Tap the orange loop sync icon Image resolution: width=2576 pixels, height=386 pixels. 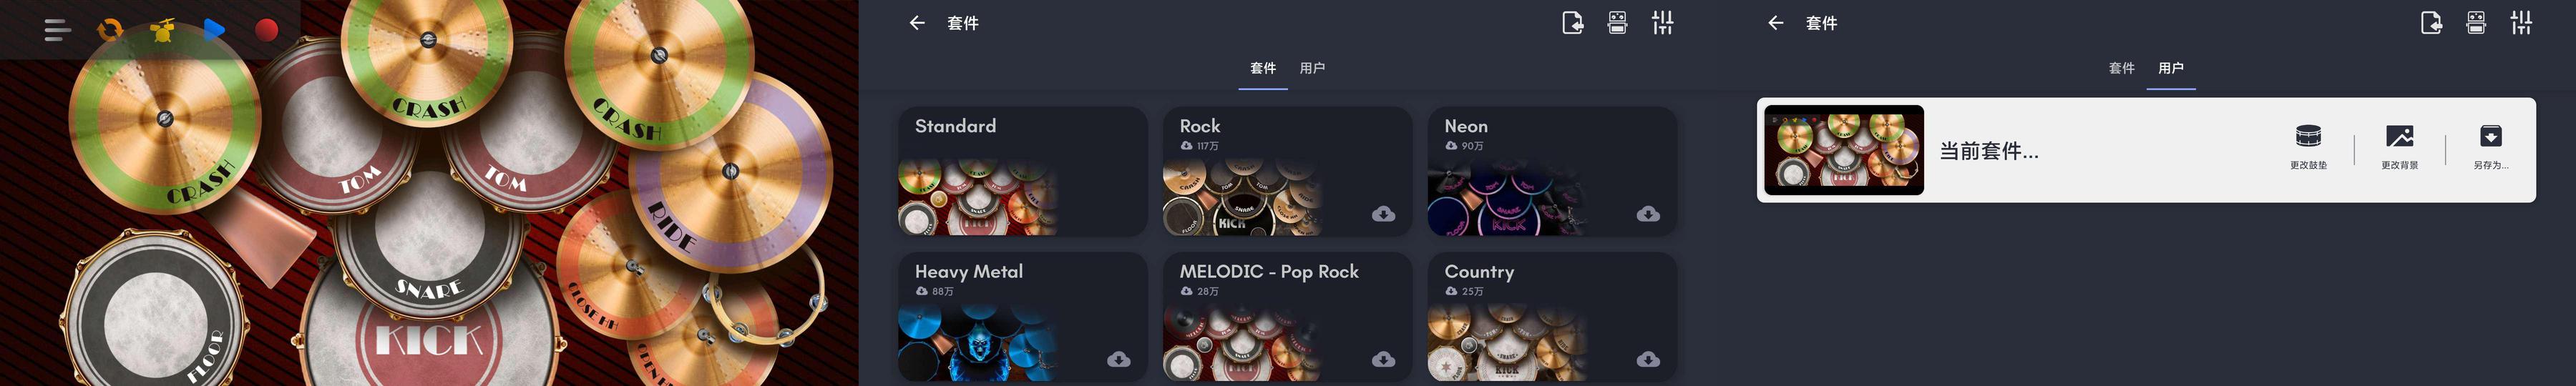pos(110,30)
